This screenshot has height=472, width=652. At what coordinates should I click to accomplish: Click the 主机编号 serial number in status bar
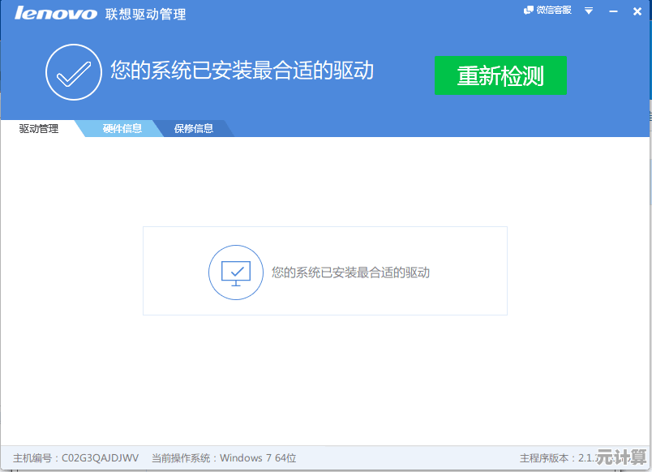(76, 458)
